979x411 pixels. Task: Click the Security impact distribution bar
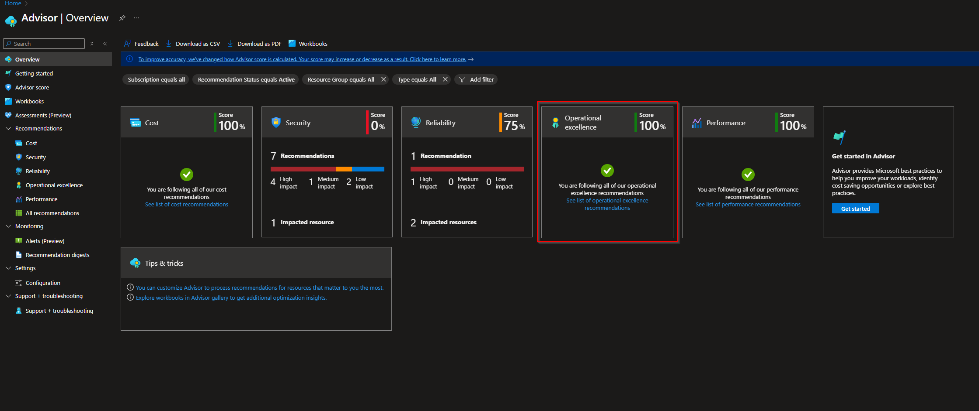coord(327,169)
